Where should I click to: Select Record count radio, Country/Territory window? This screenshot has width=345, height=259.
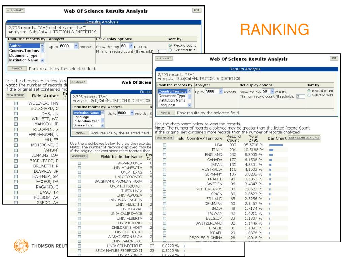[x=309, y=91]
